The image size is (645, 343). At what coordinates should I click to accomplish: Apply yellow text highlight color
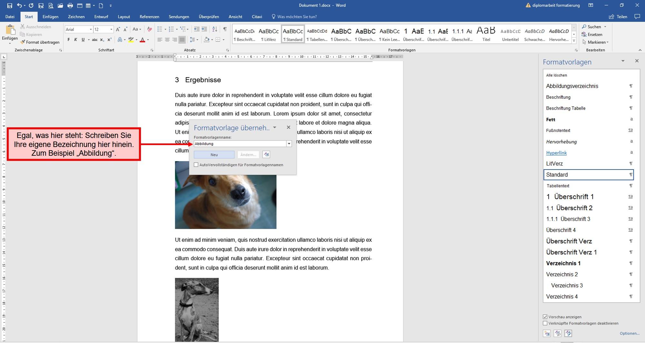[x=130, y=39]
